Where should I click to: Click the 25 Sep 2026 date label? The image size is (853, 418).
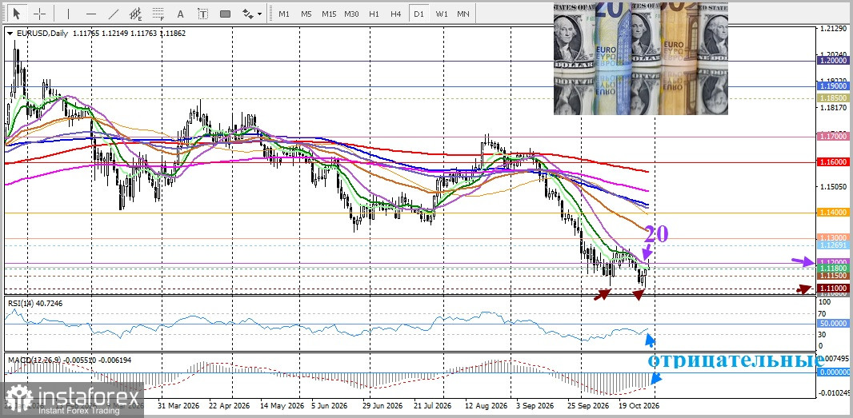point(588,406)
